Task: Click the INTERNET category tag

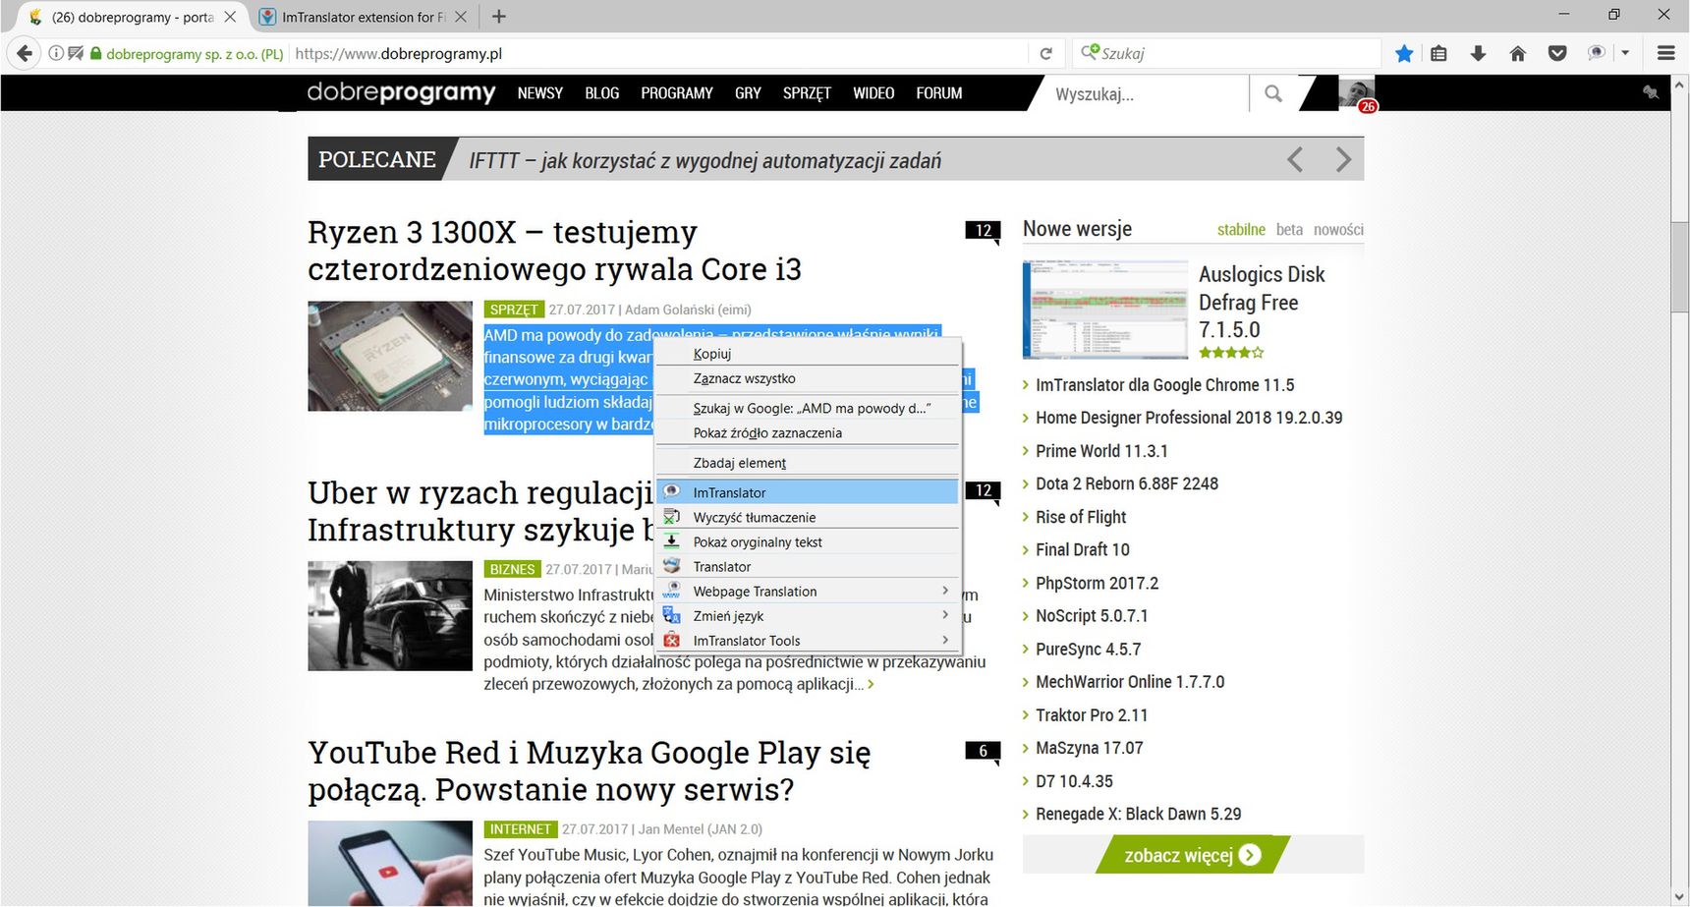Action: (521, 829)
